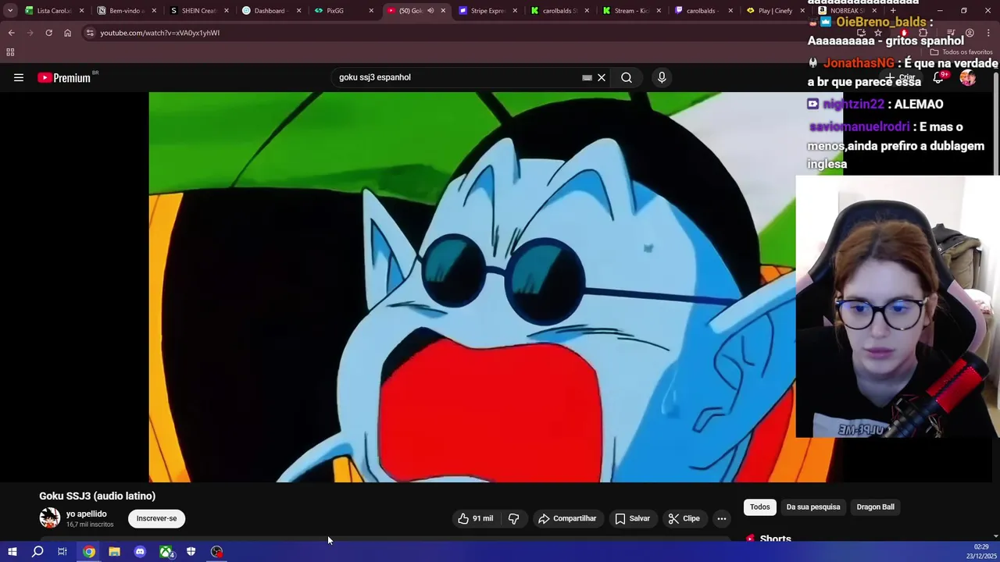Switch to the PixGG tab
Screen dimensions: 1000x562
click(342, 11)
